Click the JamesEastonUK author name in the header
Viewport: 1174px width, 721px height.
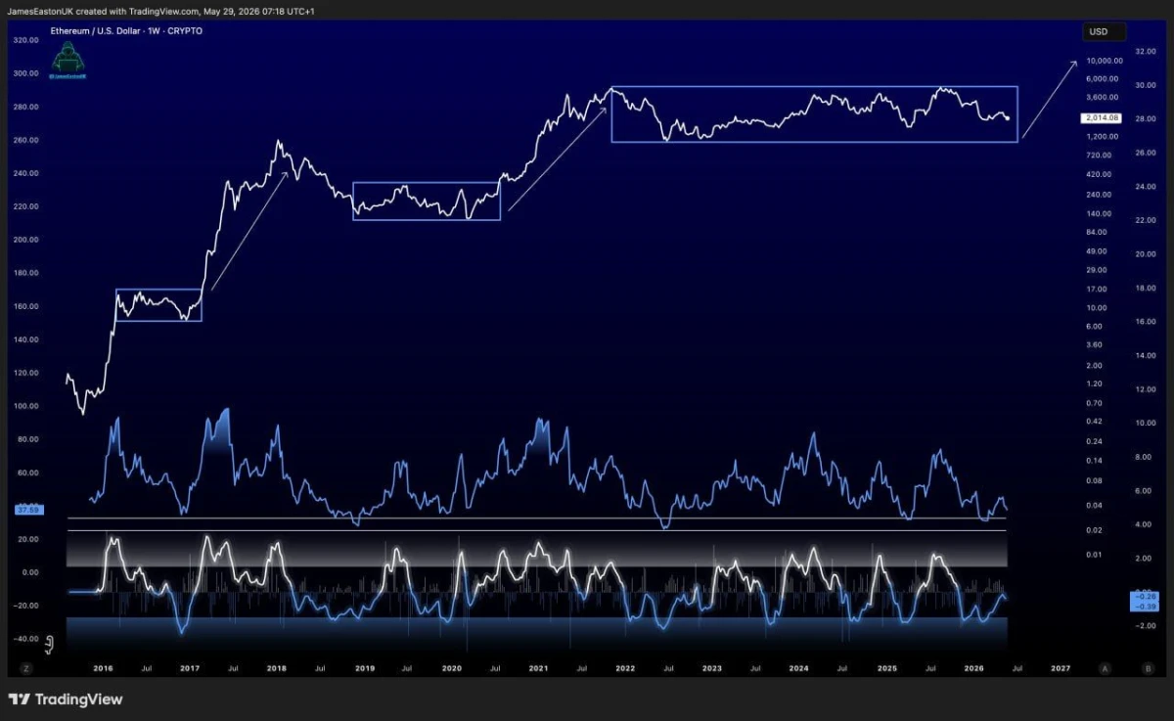pyautogui.click(x=39, y=11)
